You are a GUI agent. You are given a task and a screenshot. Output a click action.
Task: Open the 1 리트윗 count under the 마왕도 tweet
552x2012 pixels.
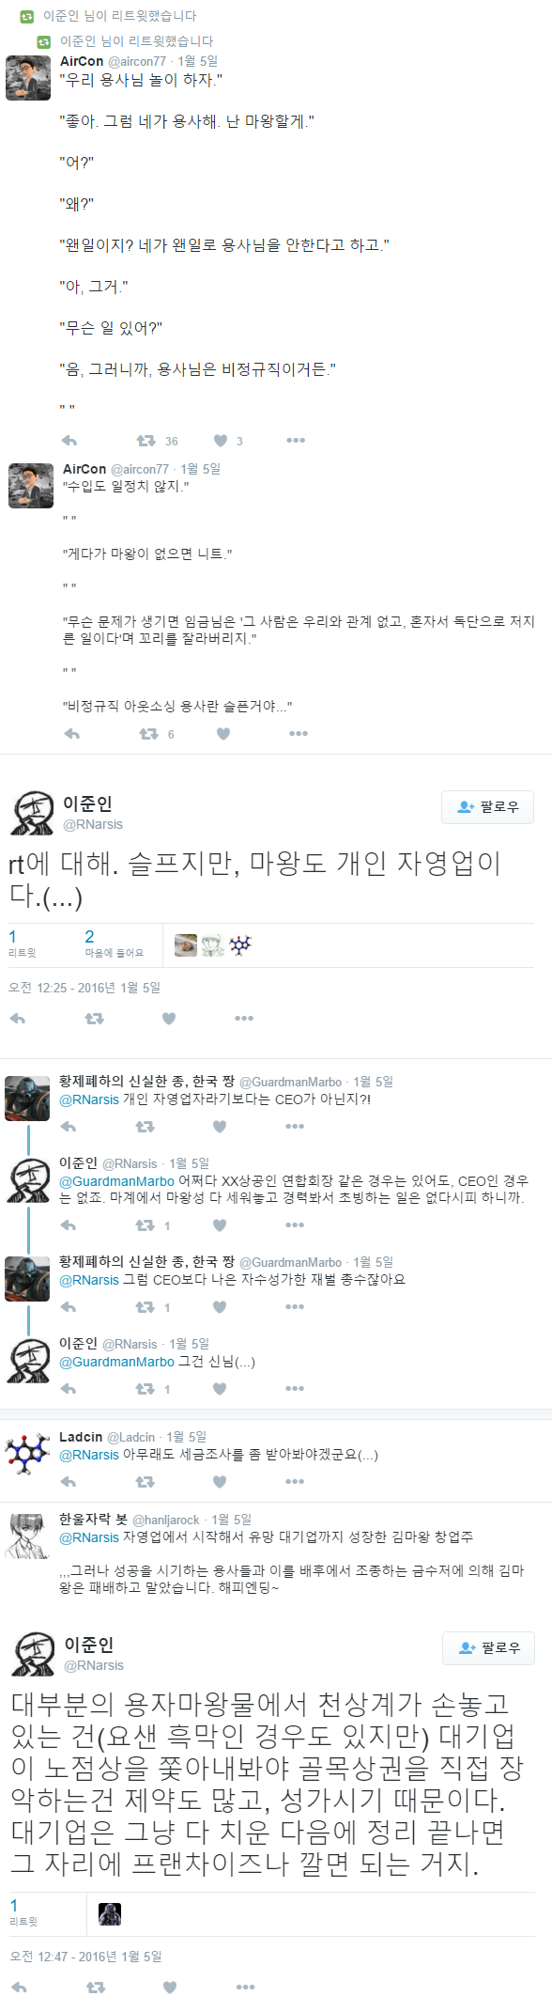point(22,944)
